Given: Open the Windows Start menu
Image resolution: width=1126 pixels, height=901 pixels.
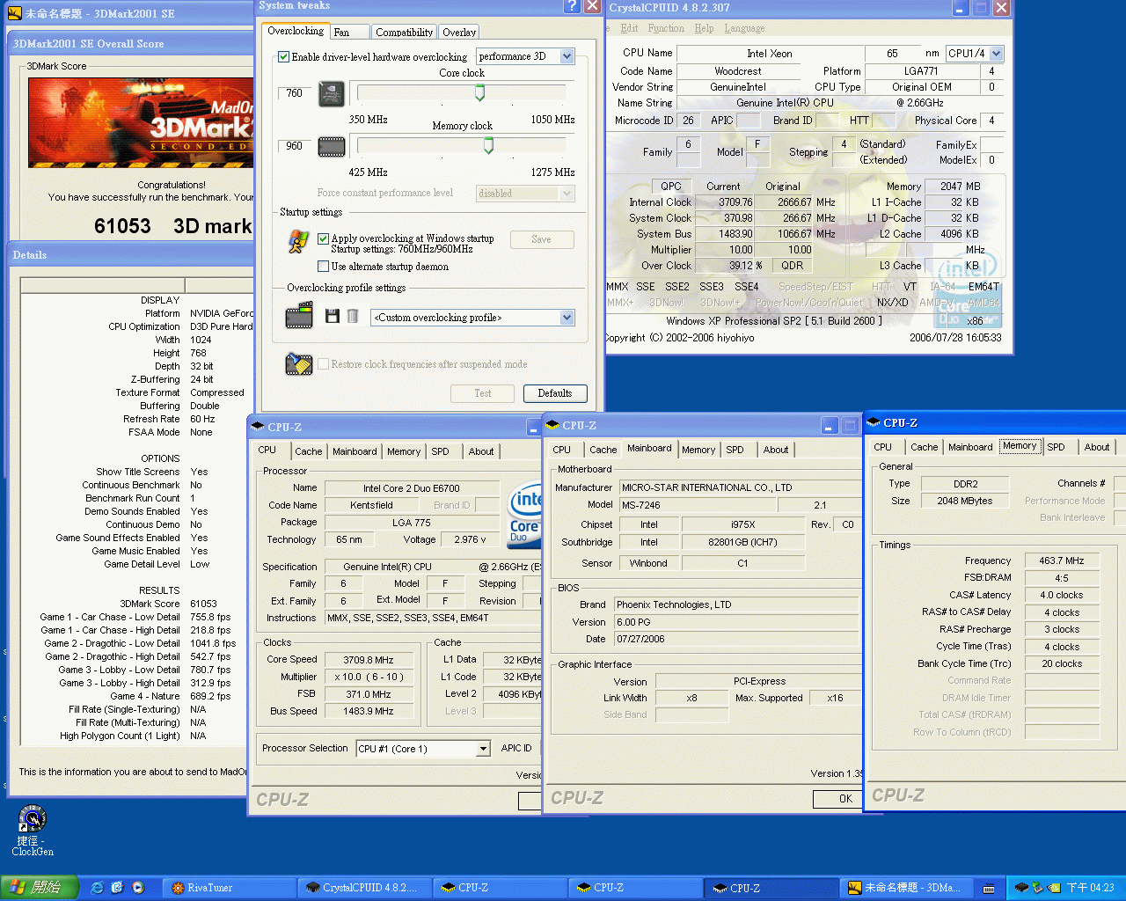Looking at the screenshot, I should click(40, 888).
